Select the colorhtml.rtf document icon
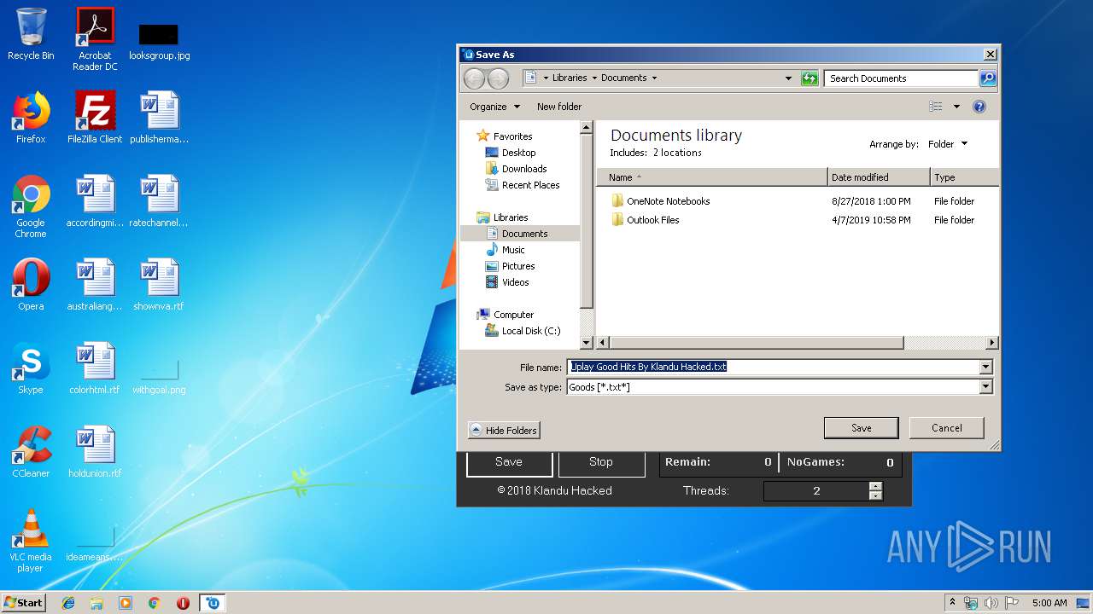The width and height of the screenshot is (1093, 614). point(95,368)
